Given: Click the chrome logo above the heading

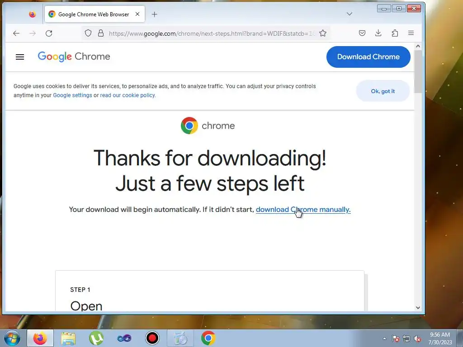Looking at the screenshot, I should pos(208,126).
